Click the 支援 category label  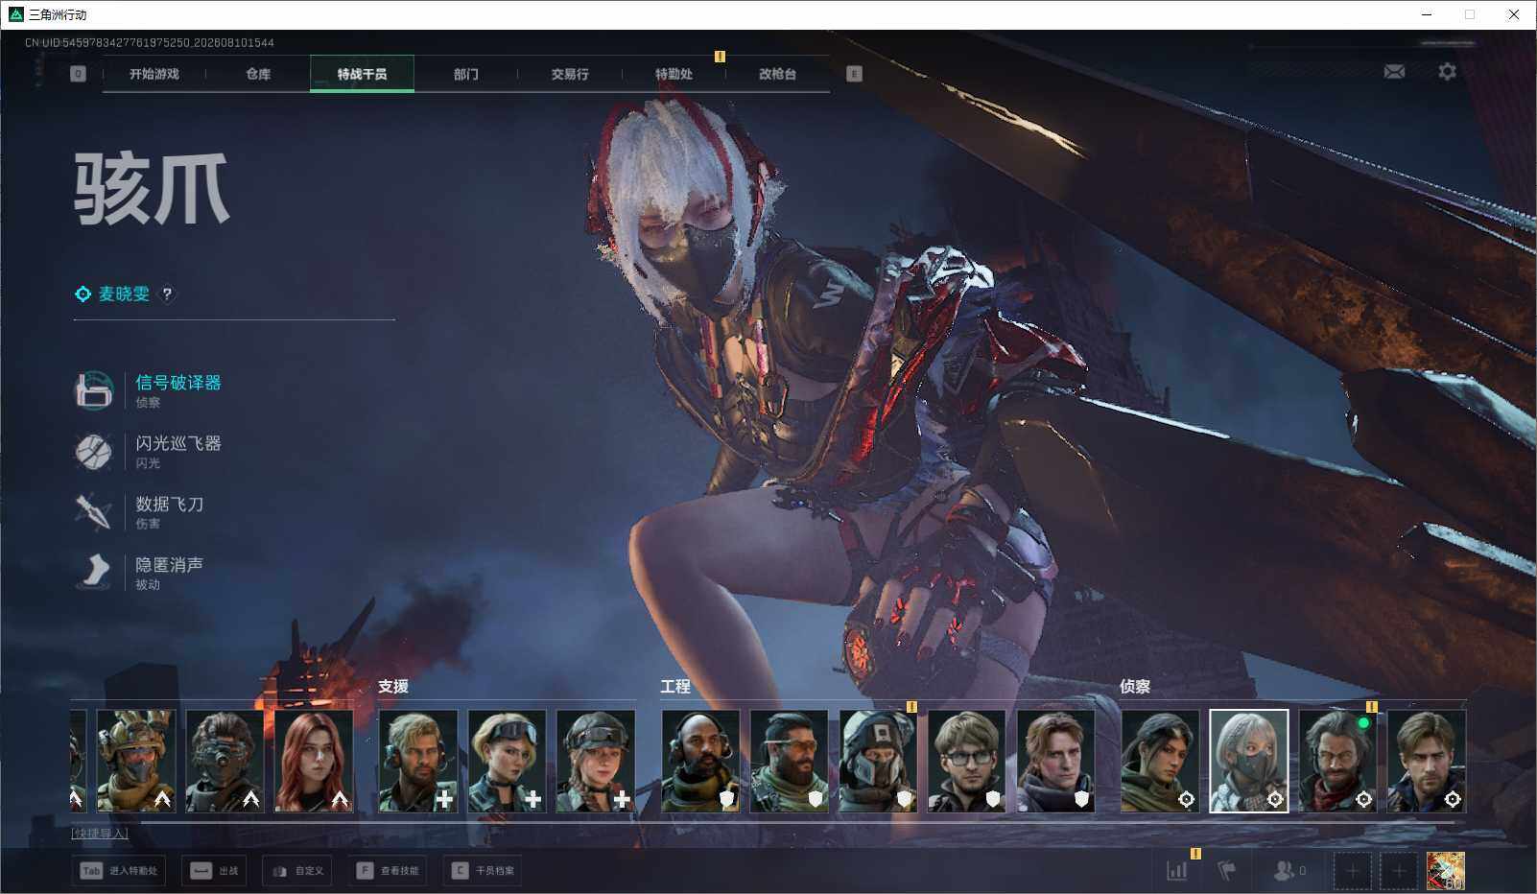click(393, 687)
